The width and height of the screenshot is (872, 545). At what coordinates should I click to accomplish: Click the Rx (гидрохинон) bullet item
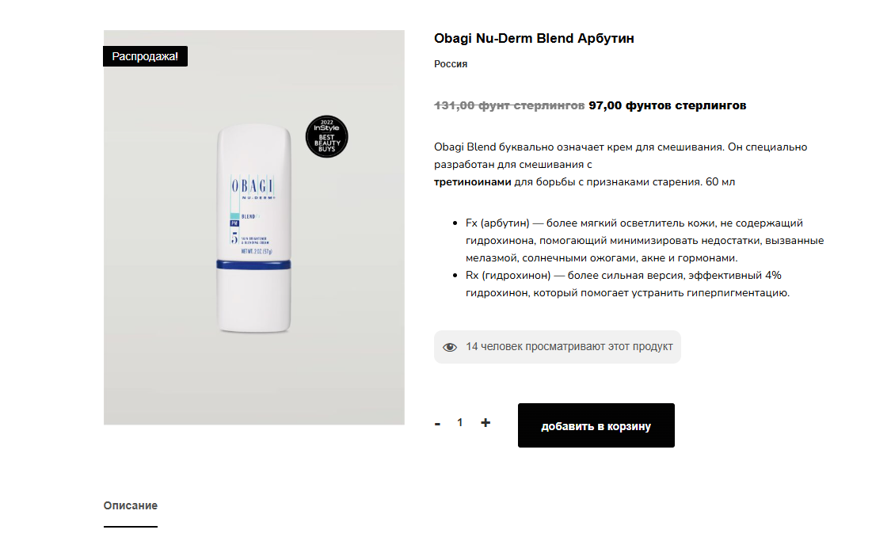[x=627, y=284]
